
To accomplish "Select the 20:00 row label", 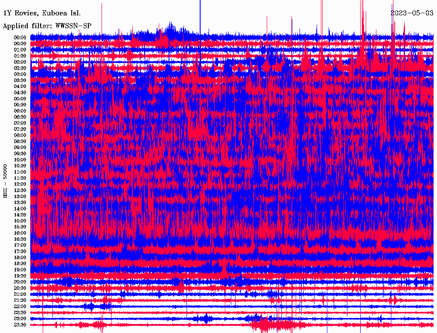I will [20, 282].
